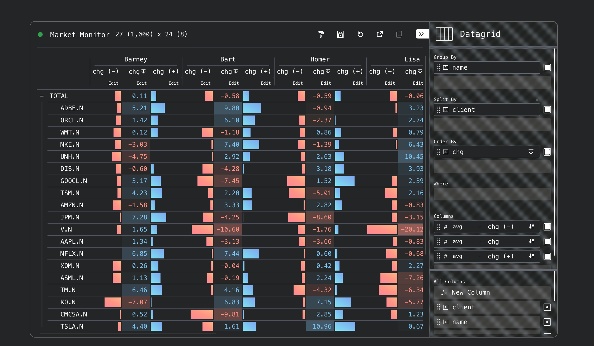Screen dimensions: 594x346
Task: Collapse the TOTAL row group
Action: pyautogui.click(x=42, y=96)
